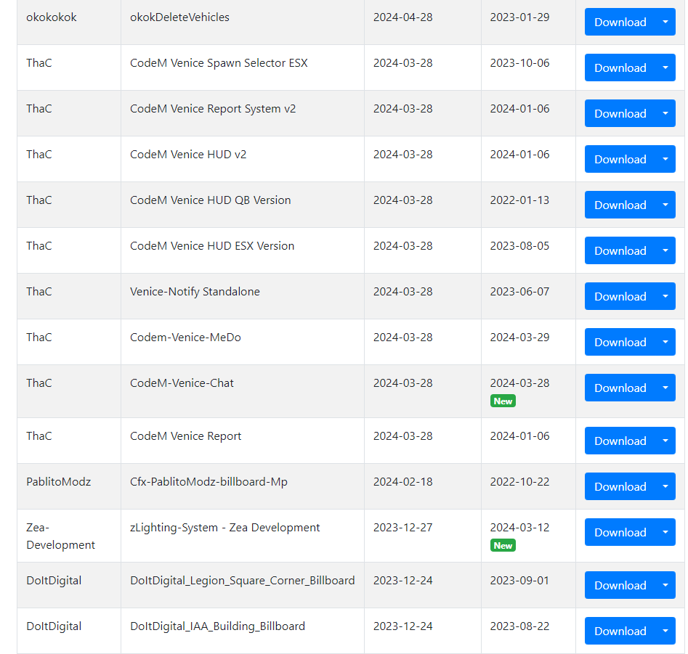Download CodeM Venice Report System v2
The width and height of the screenshot is (688, 654).
click(x=620, y=113)
